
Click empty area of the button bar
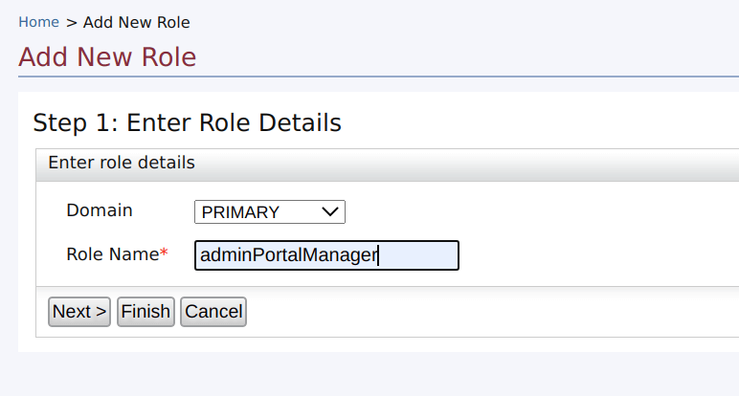479,312
